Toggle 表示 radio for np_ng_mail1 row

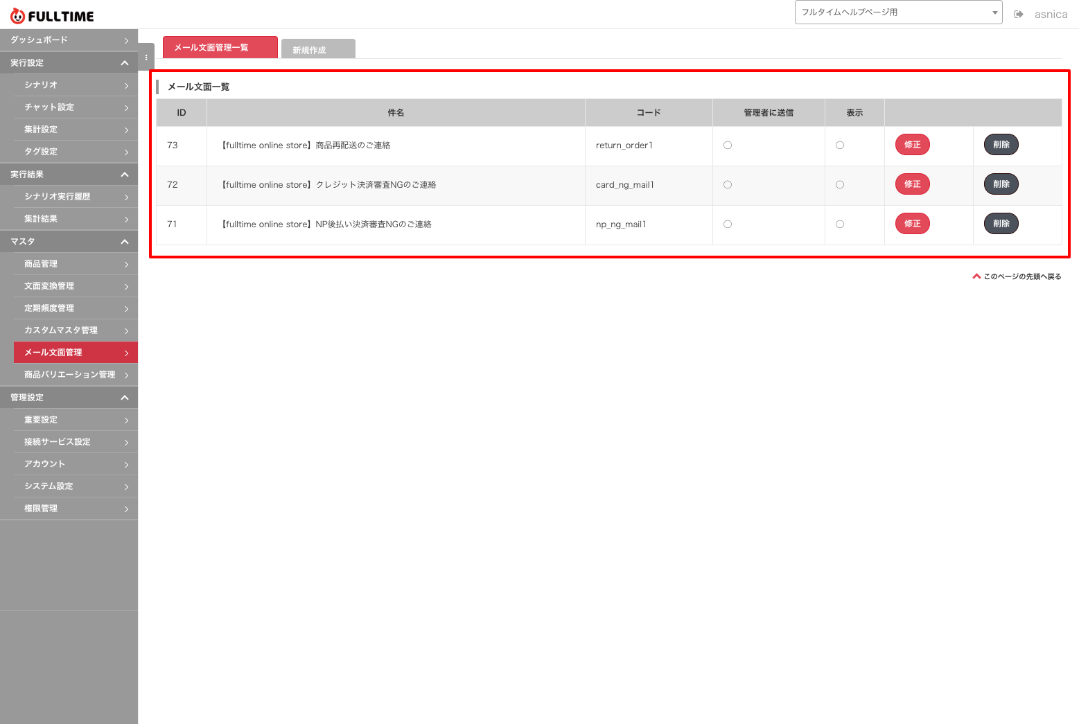(840, 224)
